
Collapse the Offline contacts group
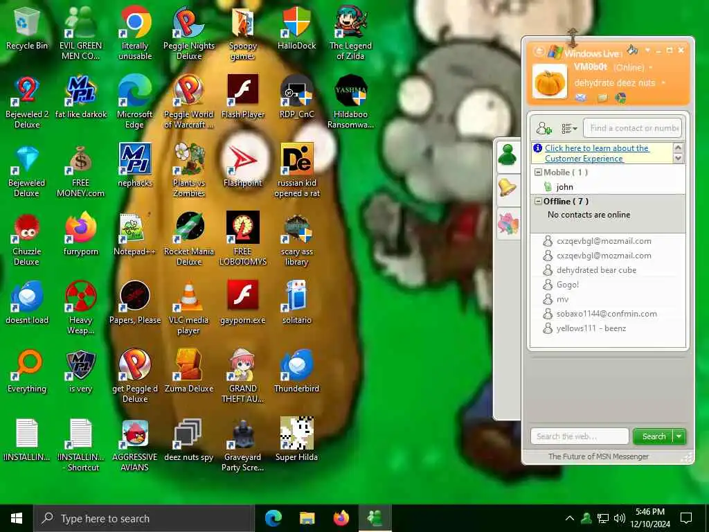click(538, 202)
